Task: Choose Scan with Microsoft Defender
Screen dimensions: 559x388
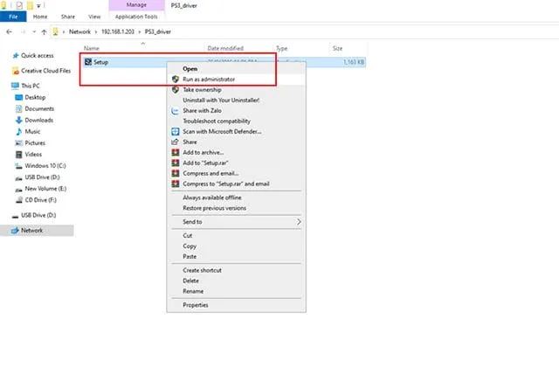Action: point(222,131)
